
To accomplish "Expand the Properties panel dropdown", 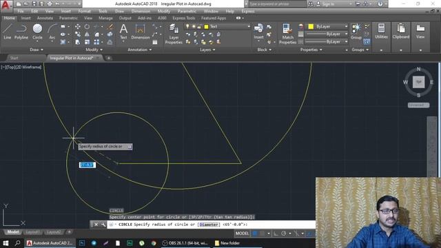I will pos(311,50).
